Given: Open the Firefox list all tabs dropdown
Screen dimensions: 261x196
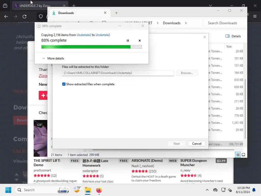Looking at the screenshot, I should click(211, 6).
